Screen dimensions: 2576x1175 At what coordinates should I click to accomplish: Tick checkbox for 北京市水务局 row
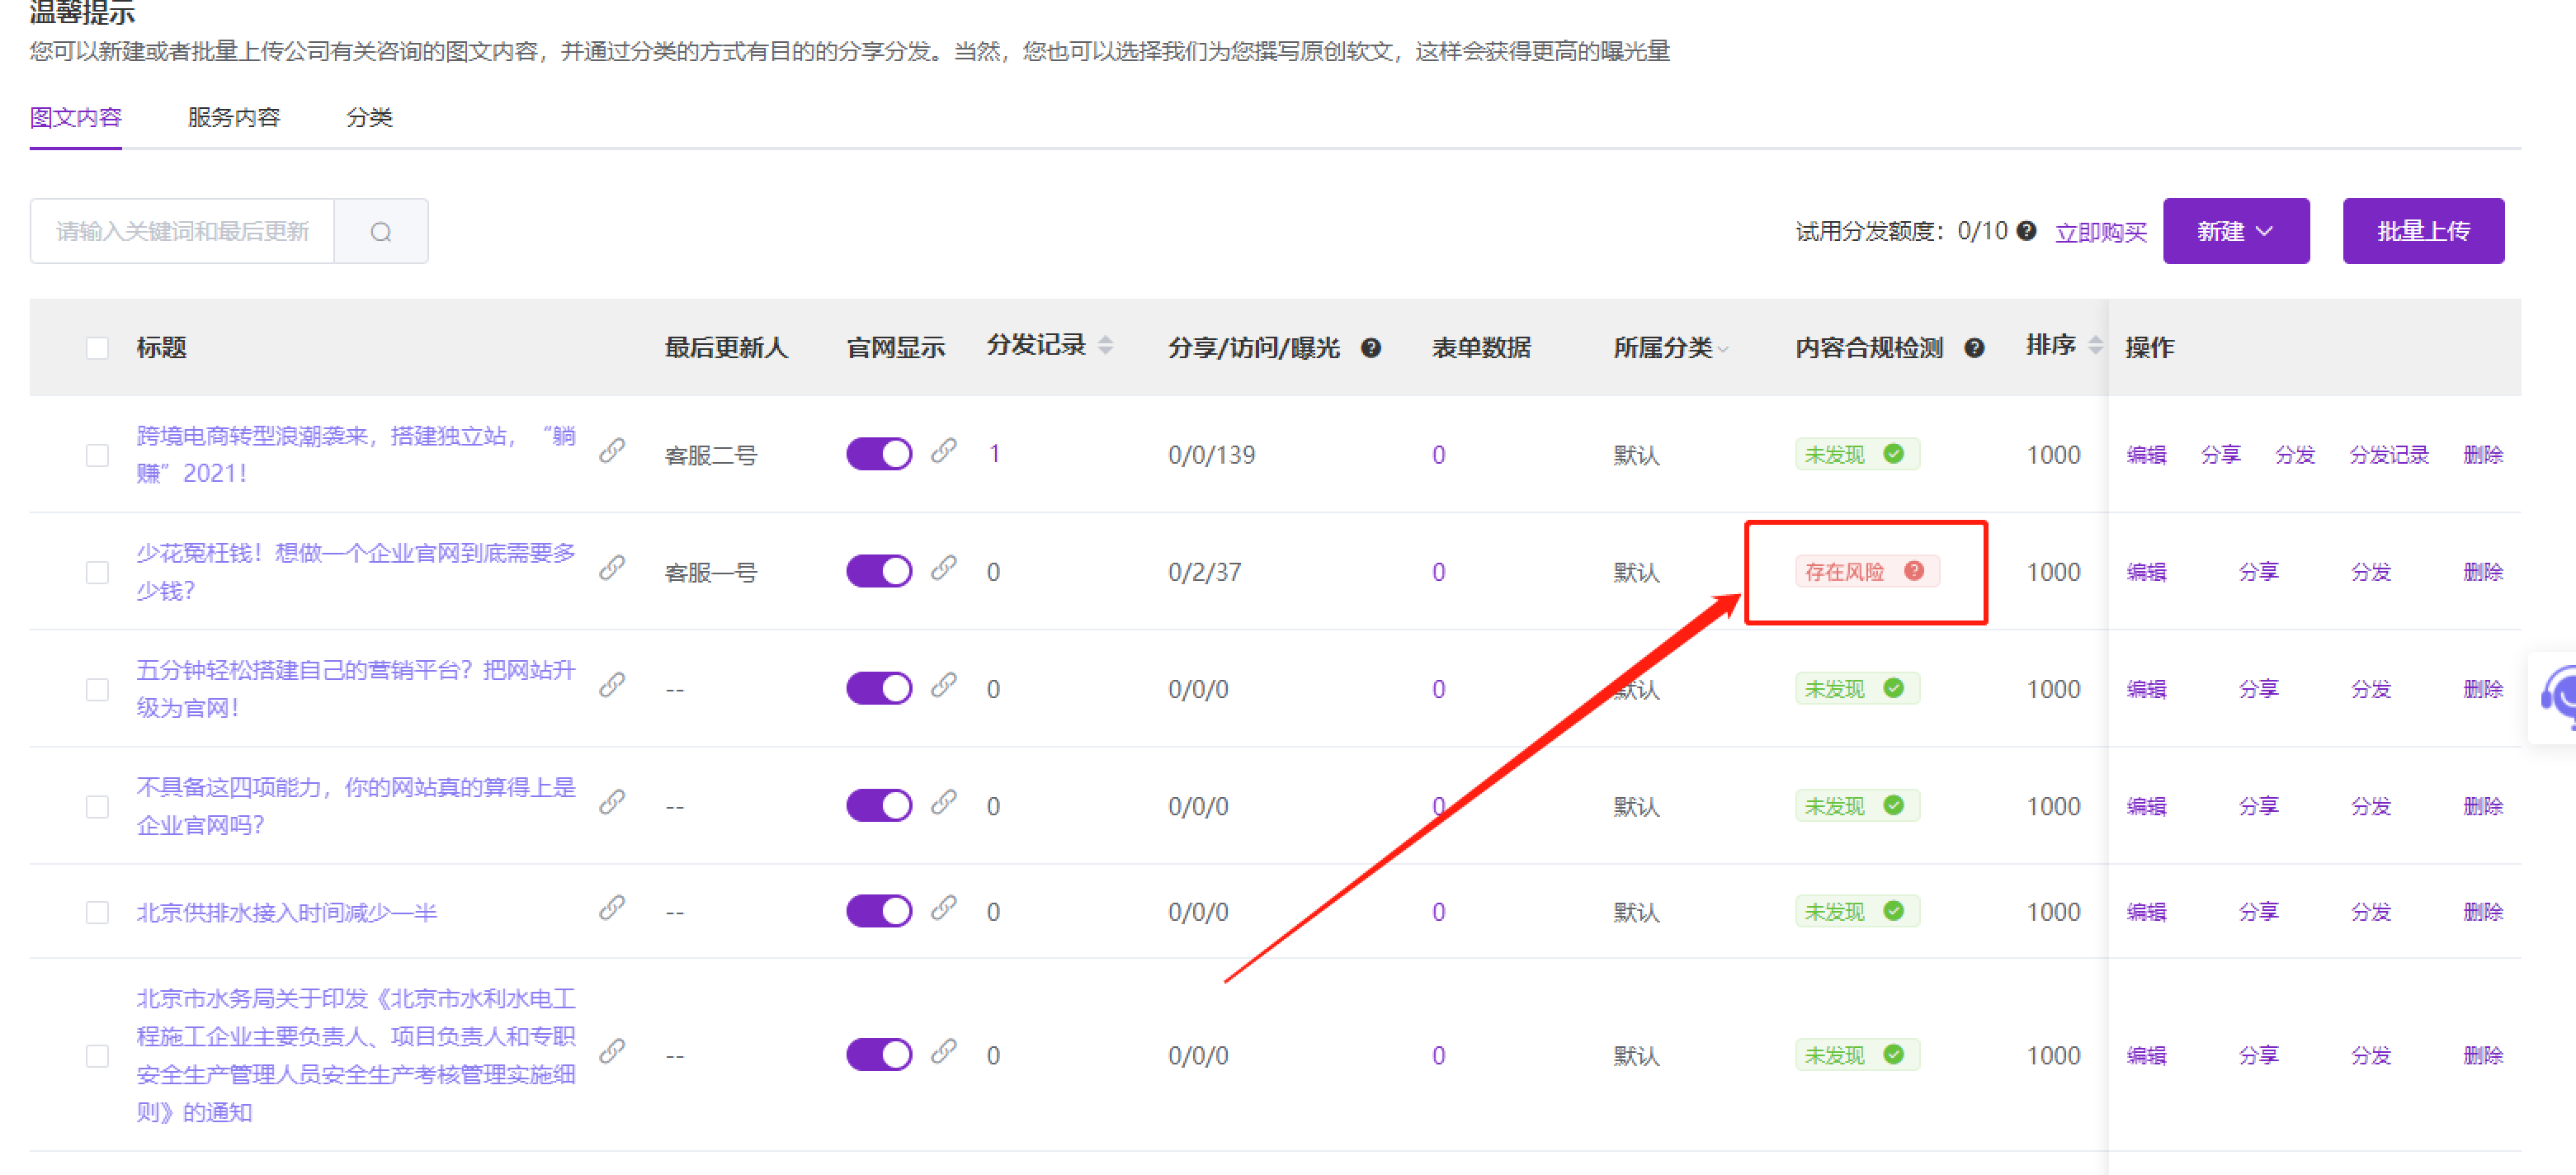pos(97,1056)
